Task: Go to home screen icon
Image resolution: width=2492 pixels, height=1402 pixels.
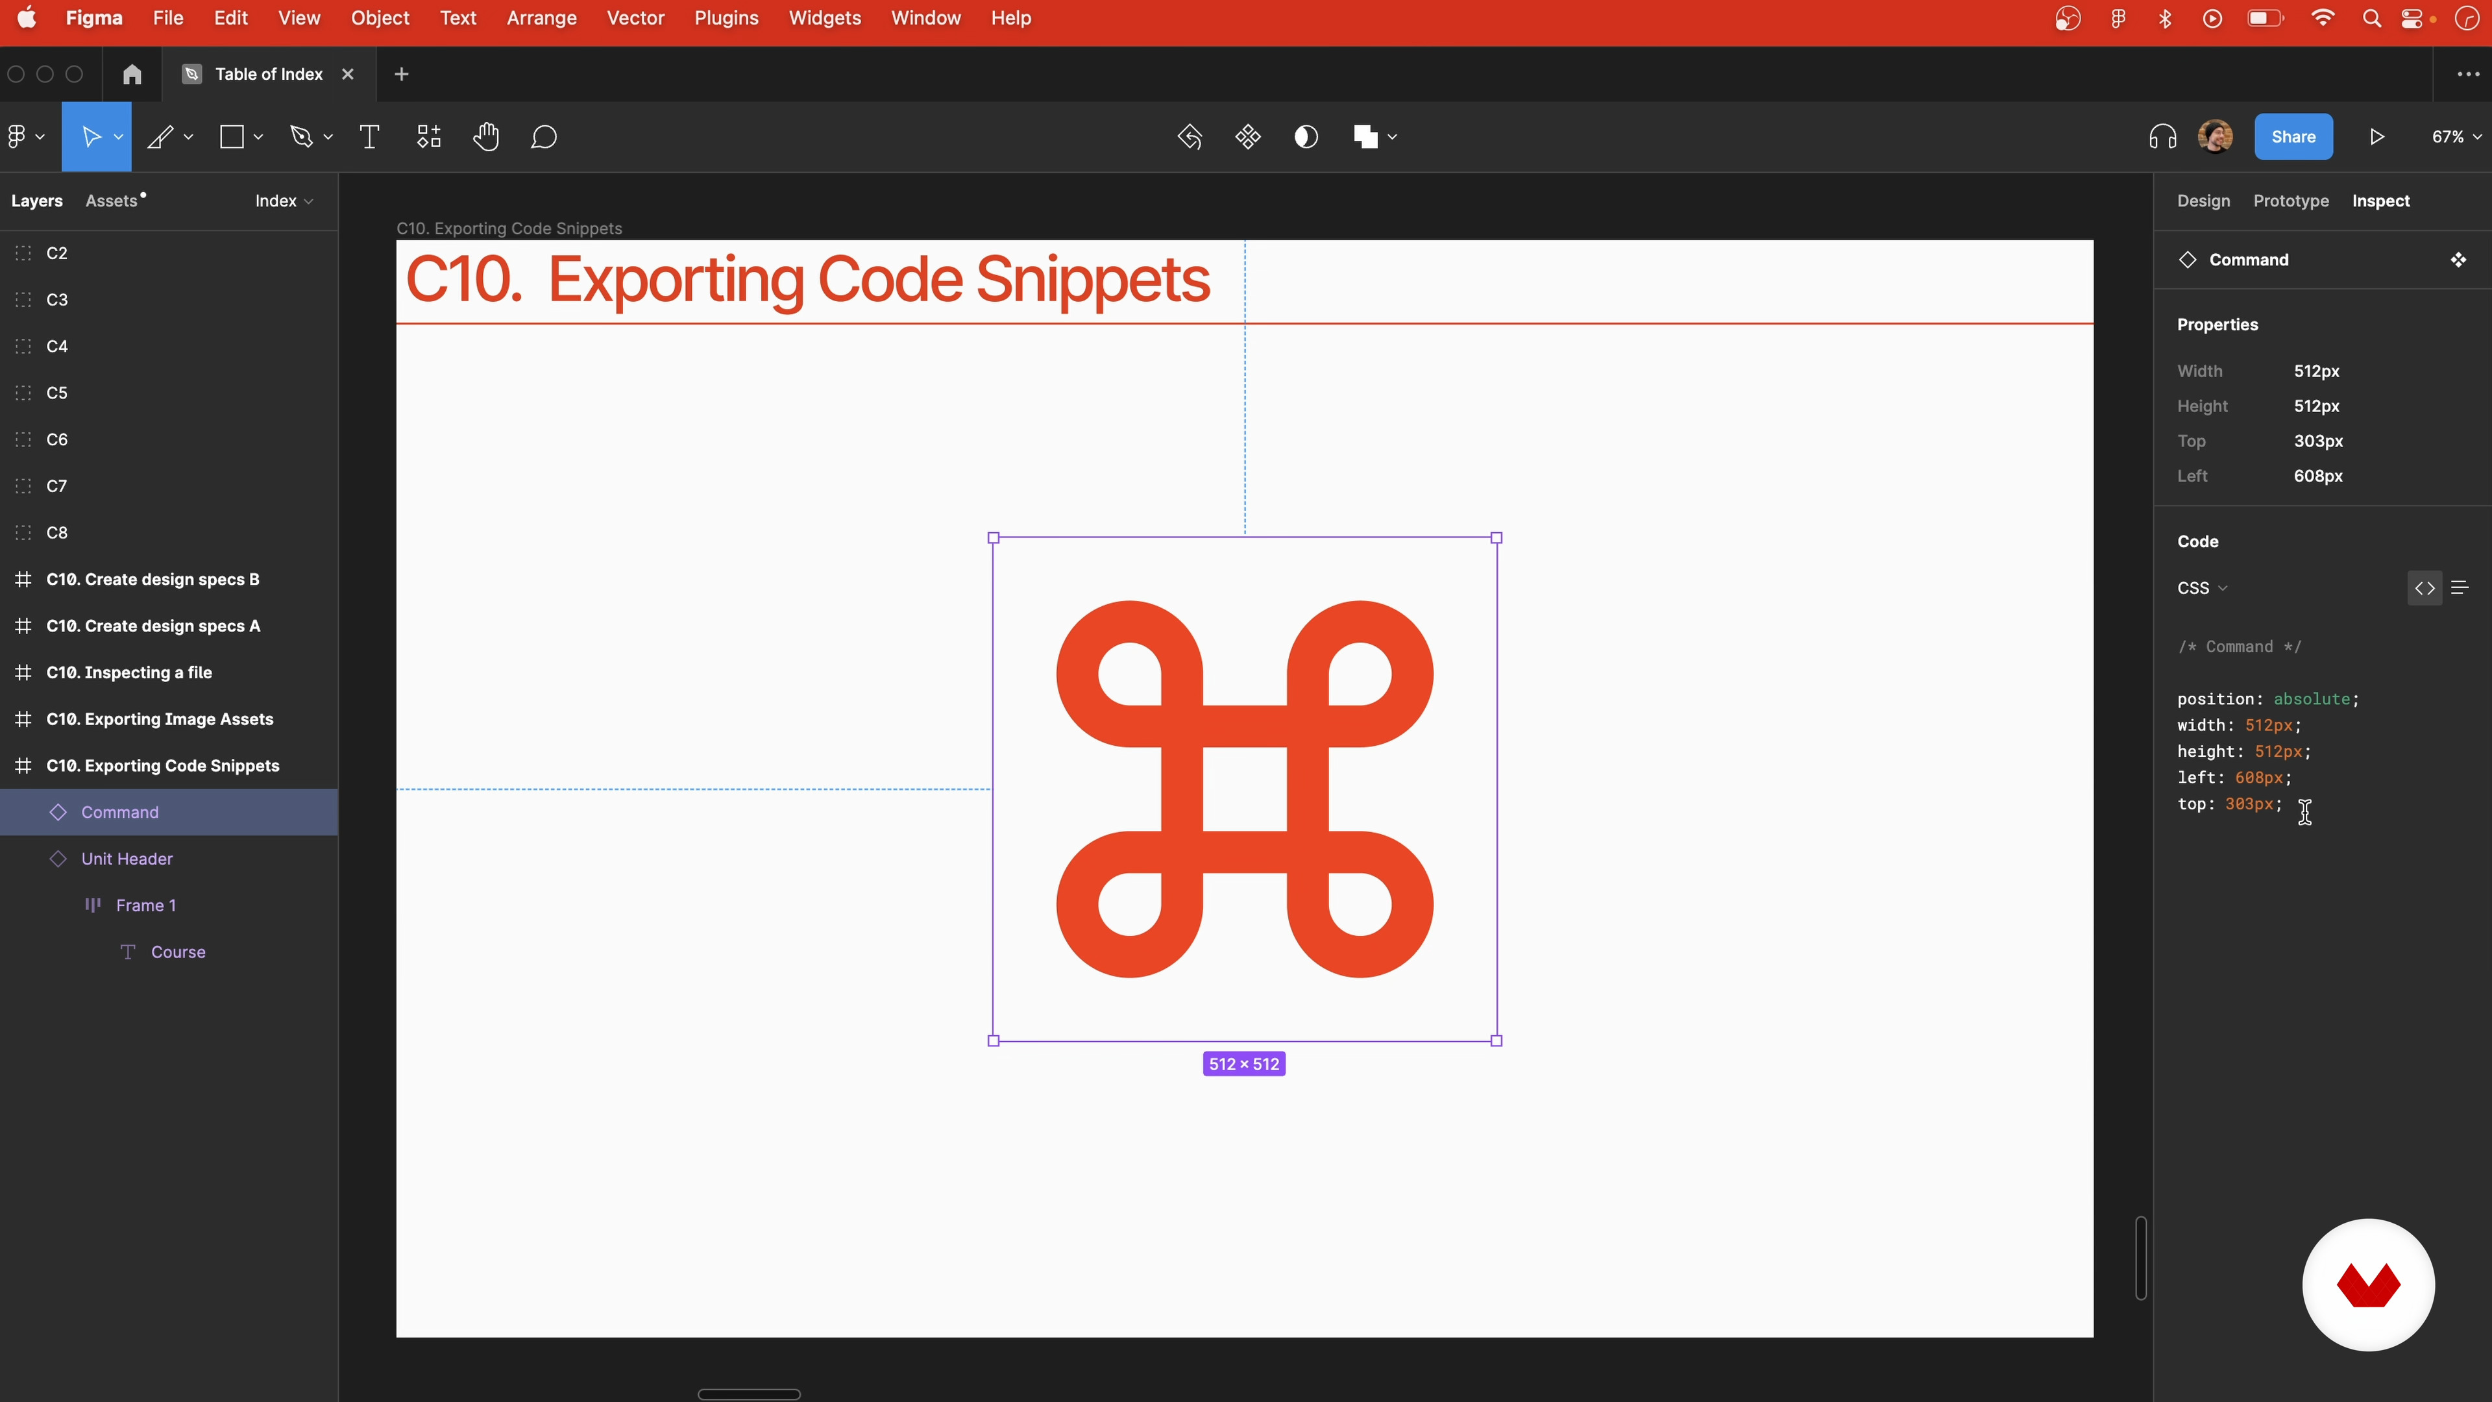Action: [x=132, y=73]
